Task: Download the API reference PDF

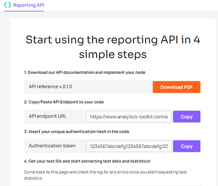Action: click(176, 87)
